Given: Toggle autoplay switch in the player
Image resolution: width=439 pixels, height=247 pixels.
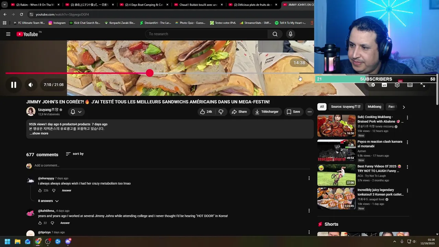Looking at the screenshot, I should (x=373, y=85).
